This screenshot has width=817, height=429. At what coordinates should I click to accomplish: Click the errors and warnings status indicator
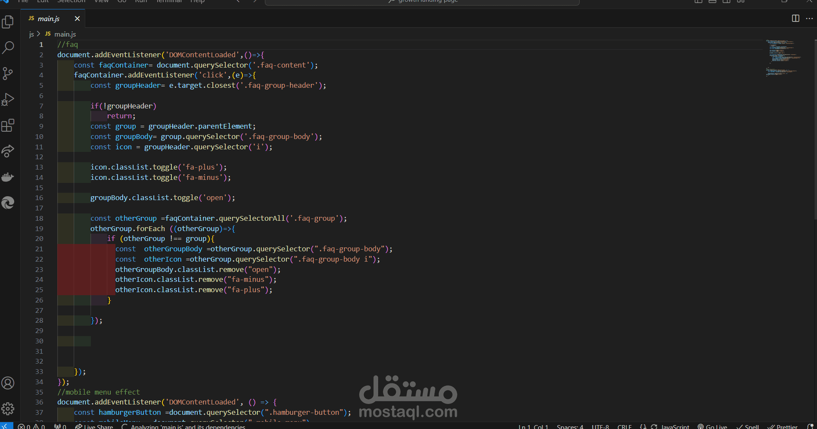pos(31,426)
